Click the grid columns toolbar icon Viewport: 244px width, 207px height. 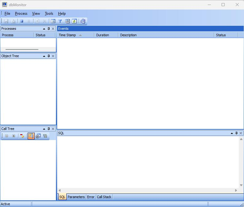coord(67,21)
